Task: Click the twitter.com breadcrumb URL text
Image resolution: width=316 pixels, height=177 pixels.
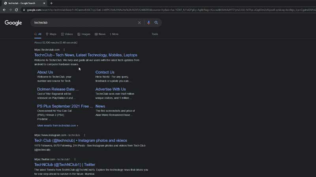Action: tap(52, 159)
